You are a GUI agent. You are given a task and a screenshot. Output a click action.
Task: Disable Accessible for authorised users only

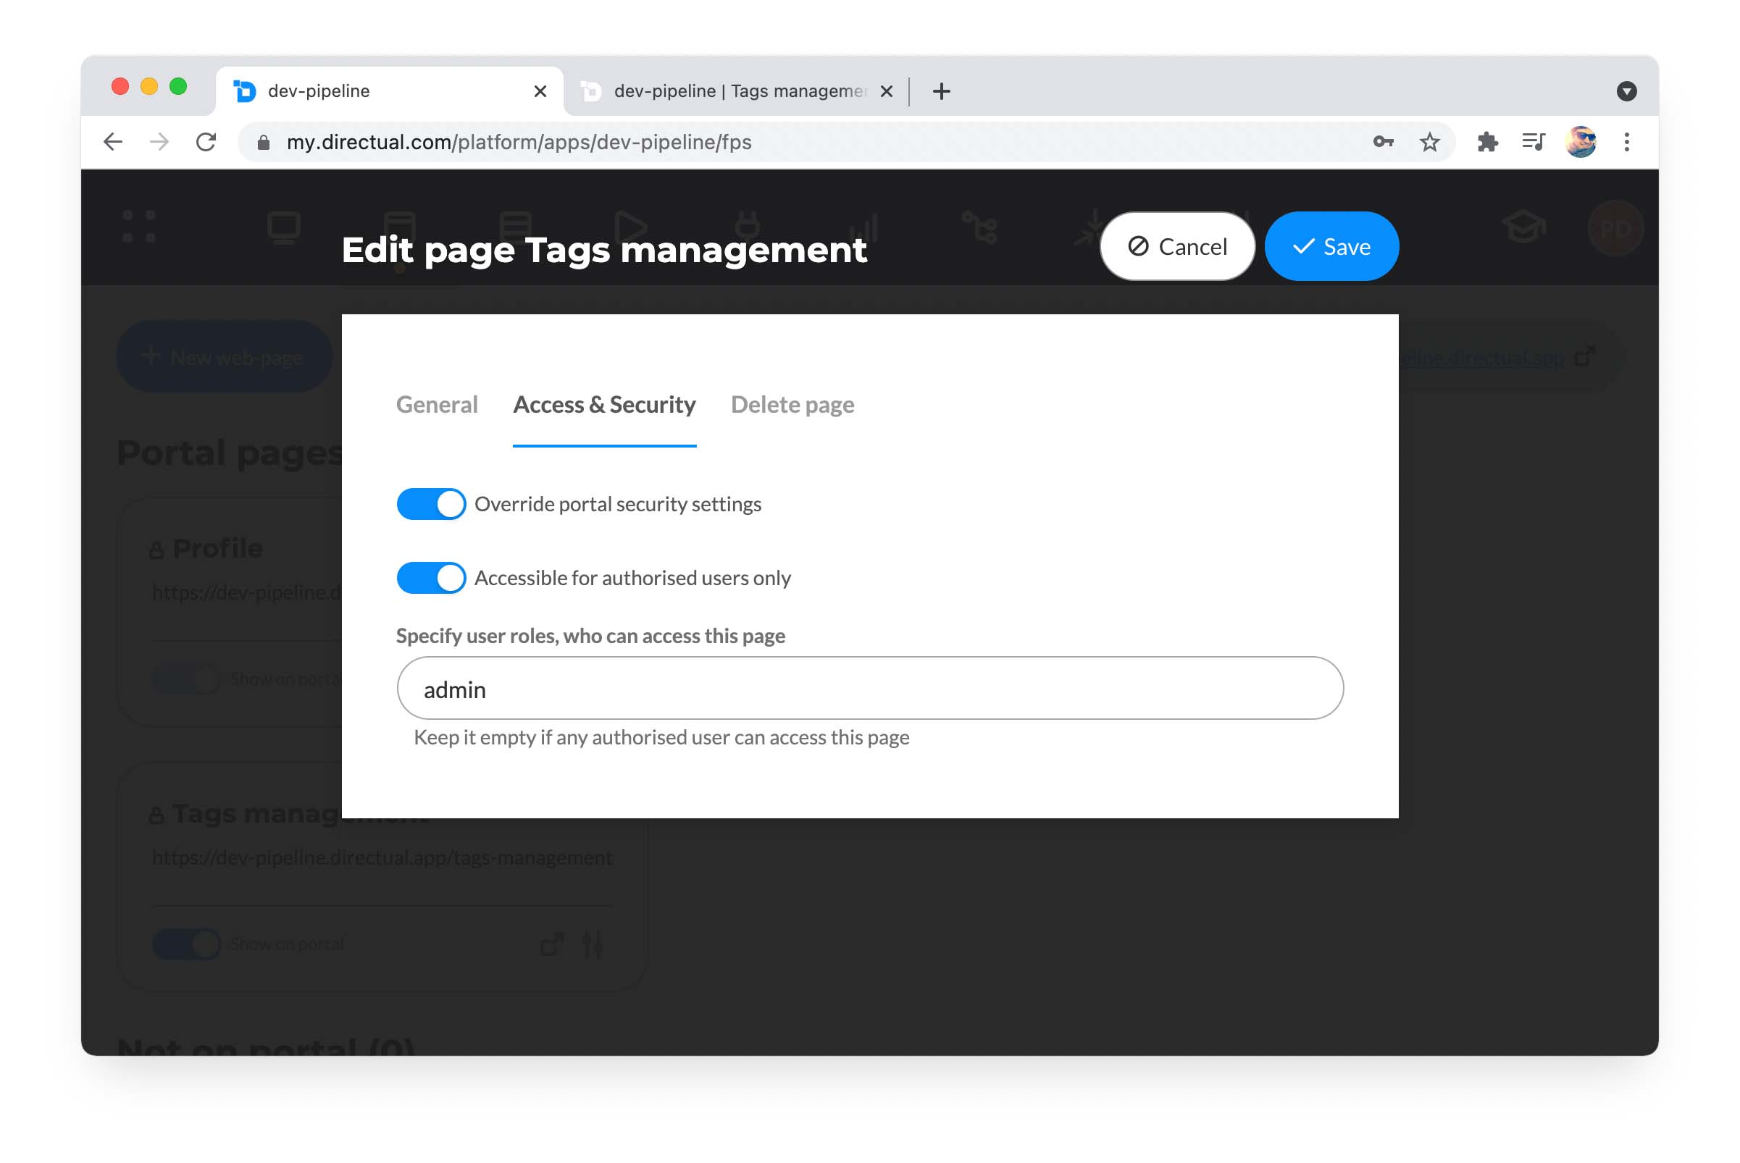(431, 578)
